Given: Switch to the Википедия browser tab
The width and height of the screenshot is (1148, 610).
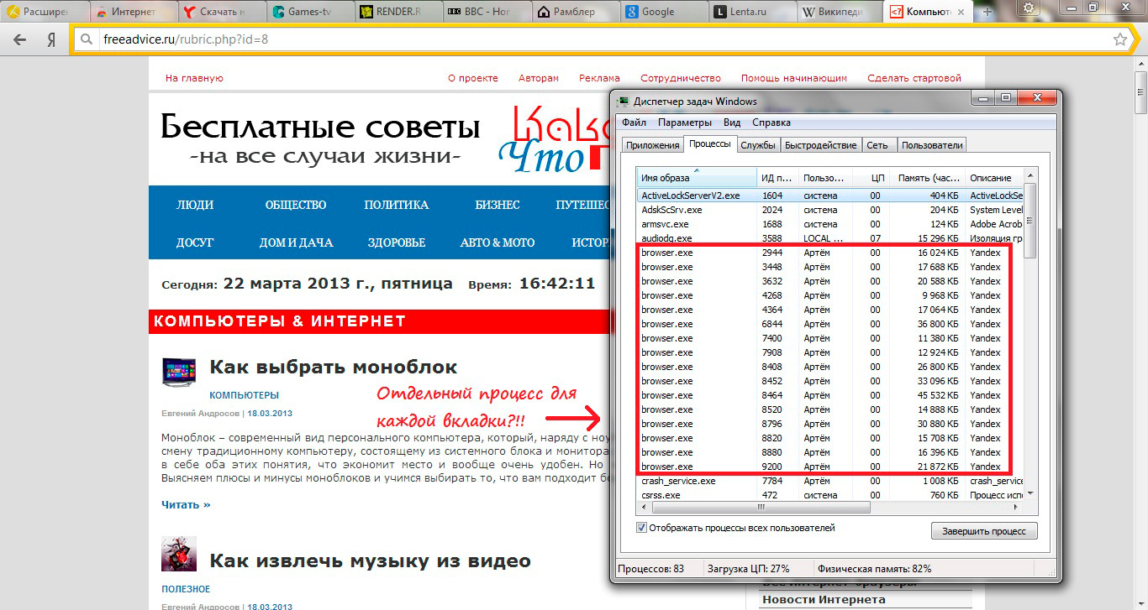Looking at the screenshot, I should [x=839, y=12].
